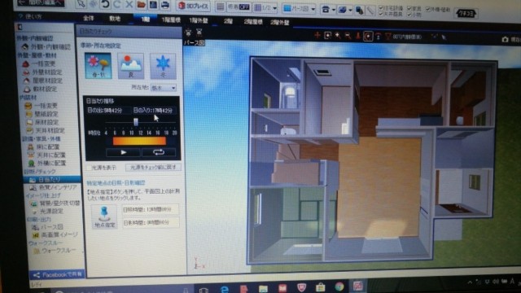Click the 地点指定 pushpin button

(105, 216)
